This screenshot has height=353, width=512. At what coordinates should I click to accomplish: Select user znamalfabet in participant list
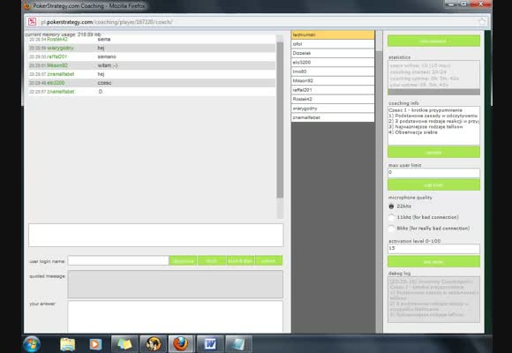[x=333, y=117]
